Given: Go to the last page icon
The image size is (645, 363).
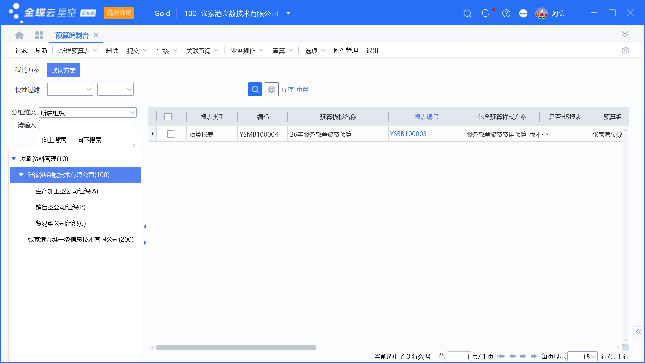Looking at the screenshot, I should click(534, 356).
